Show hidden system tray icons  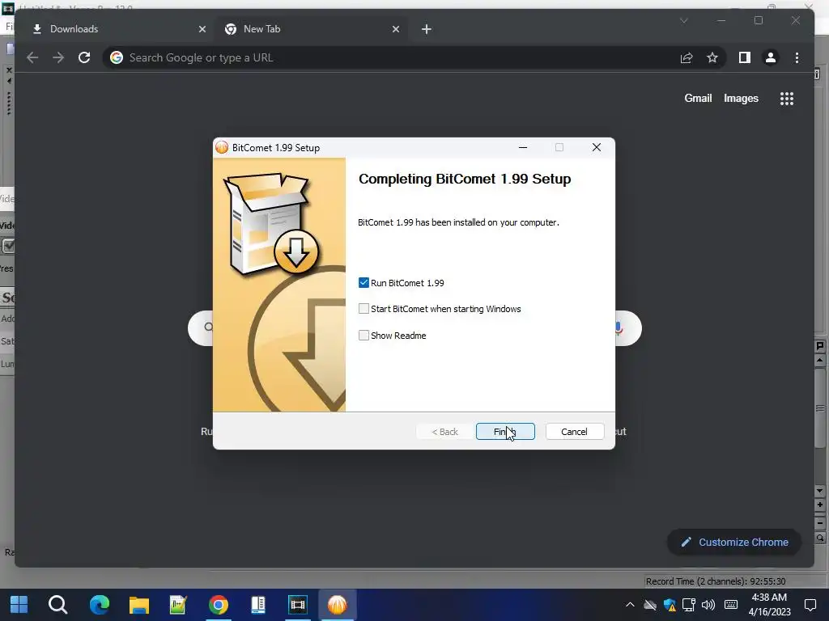coord(630,605)
